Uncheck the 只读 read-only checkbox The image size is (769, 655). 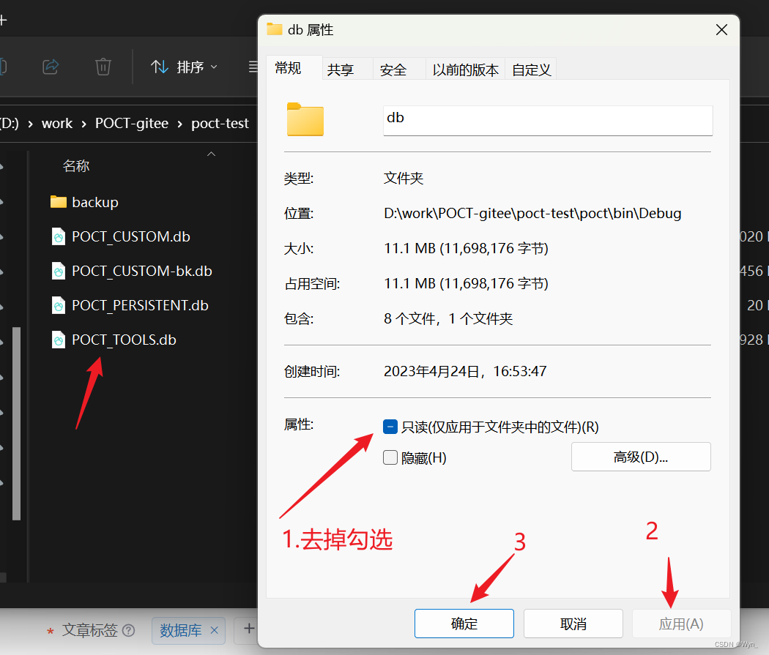click(x=390, y=426)
